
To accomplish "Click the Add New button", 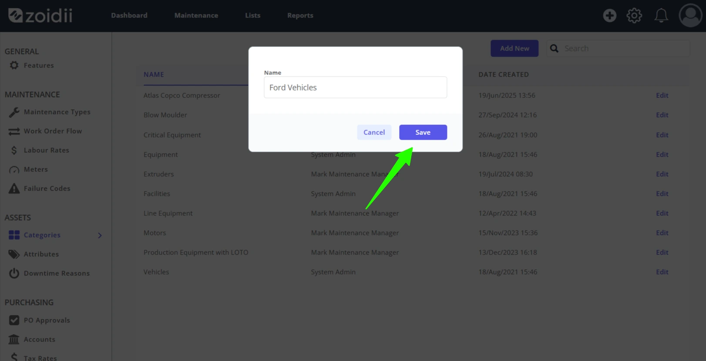I will [x=514, y=48].
